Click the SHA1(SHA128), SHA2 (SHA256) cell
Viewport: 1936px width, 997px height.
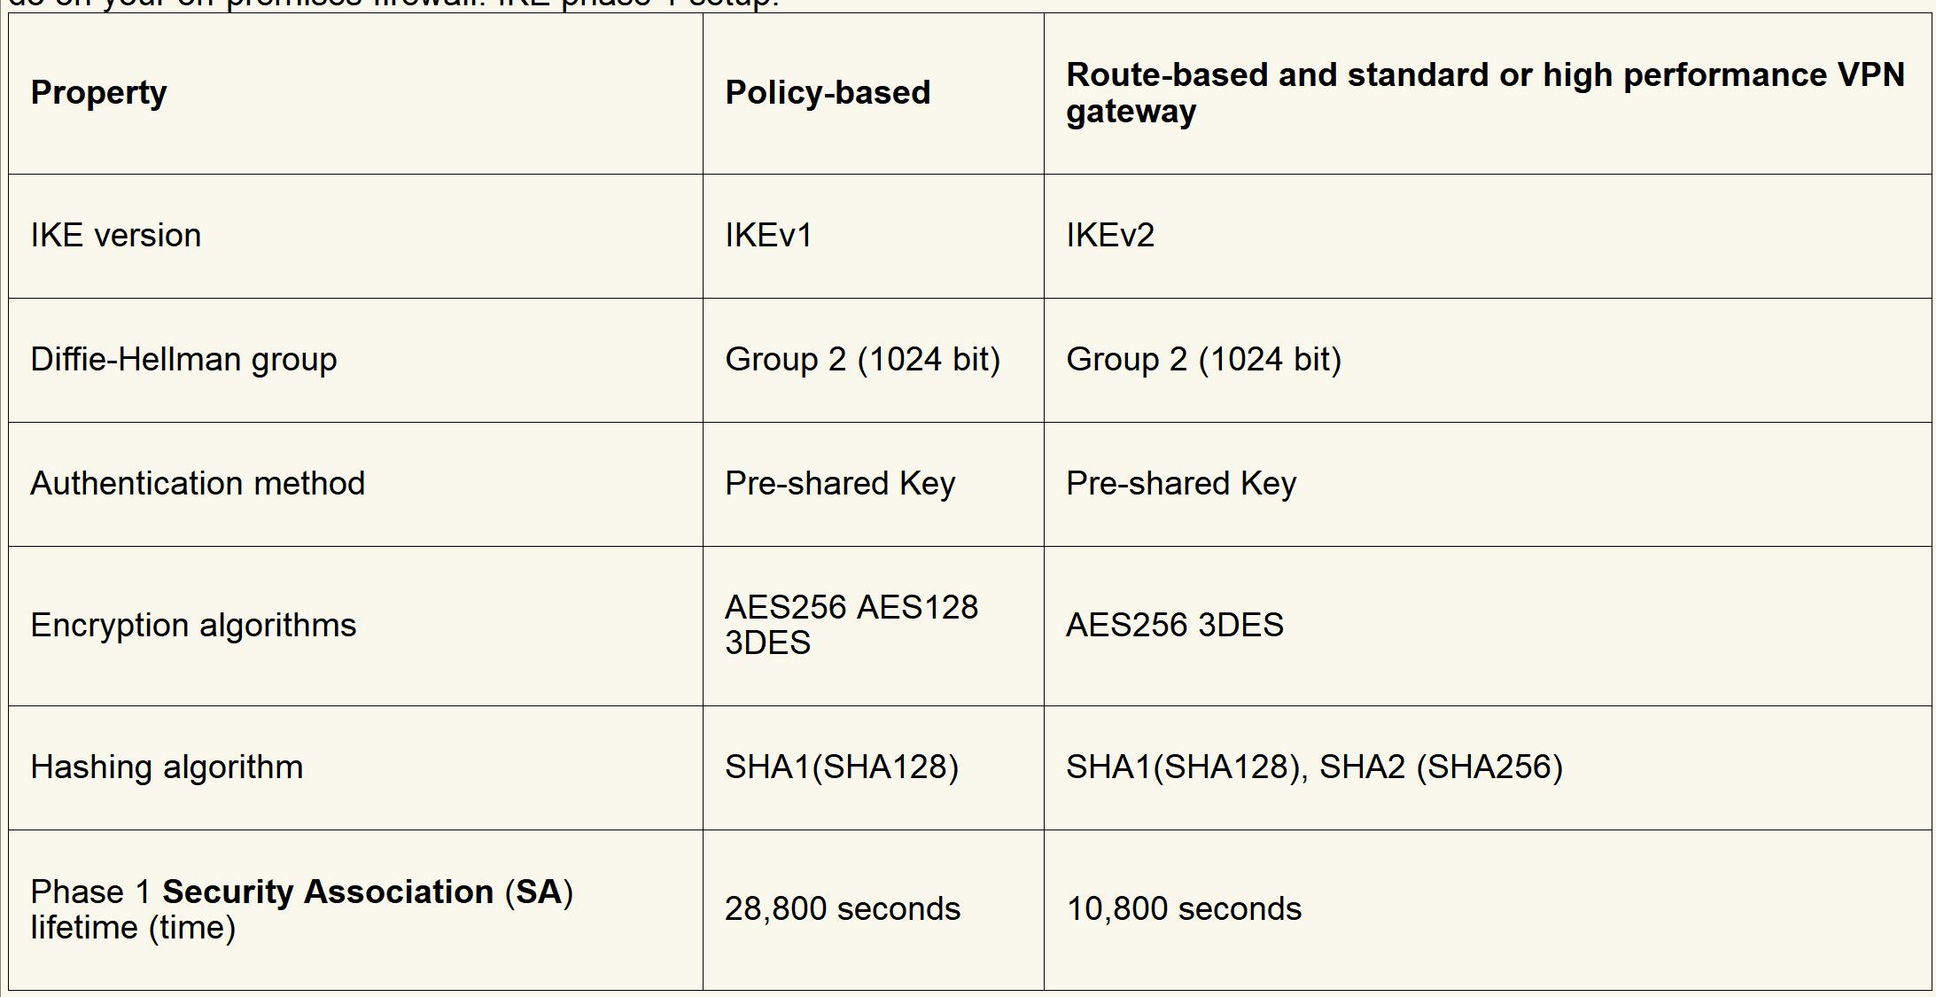1314,767
